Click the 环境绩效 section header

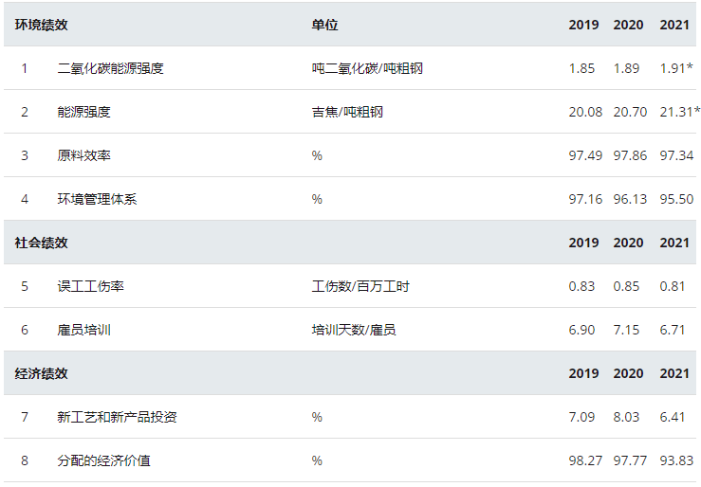click(x=41, y=25)
